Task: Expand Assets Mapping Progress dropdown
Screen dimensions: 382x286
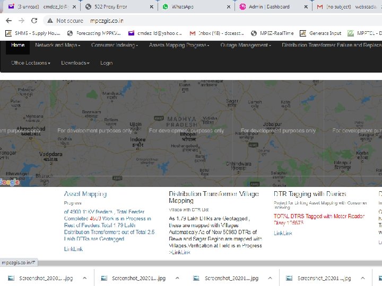Action: 179,45
